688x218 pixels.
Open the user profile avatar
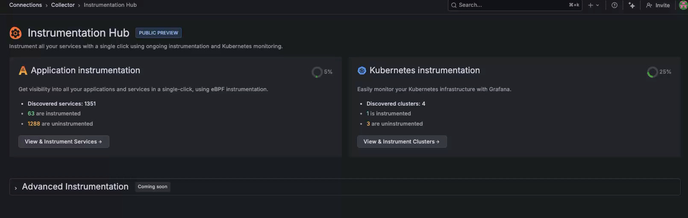pos(683,5)
